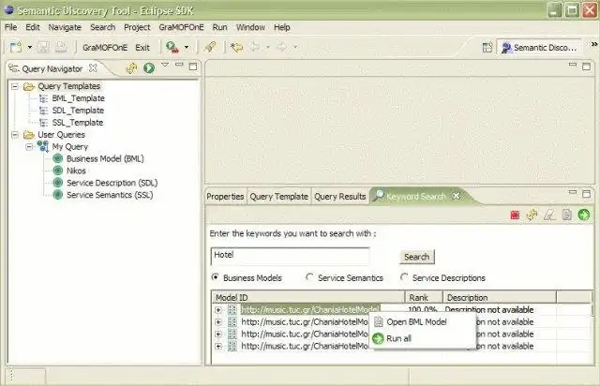Collapse the My Query node

click(x=29, y=147)
